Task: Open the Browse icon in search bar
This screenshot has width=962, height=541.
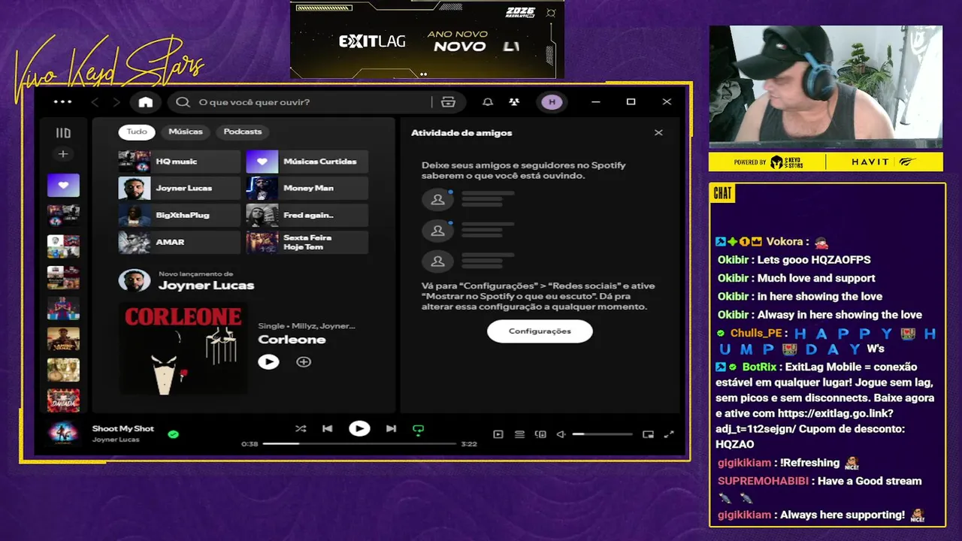Action: [x=449, y=102]
